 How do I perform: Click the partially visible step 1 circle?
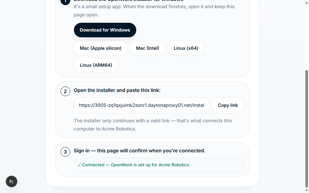[65, 2]
